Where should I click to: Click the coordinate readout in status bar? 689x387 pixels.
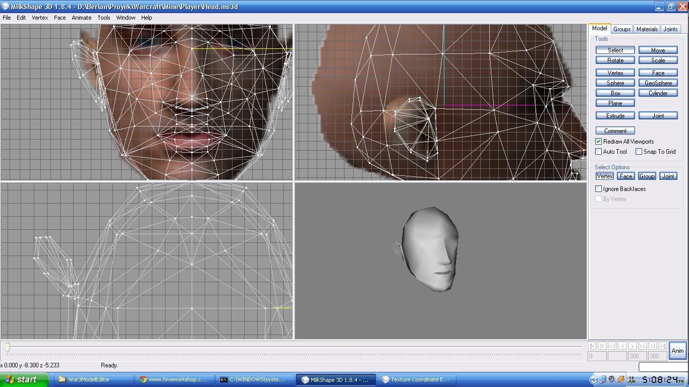pos(30,365)
